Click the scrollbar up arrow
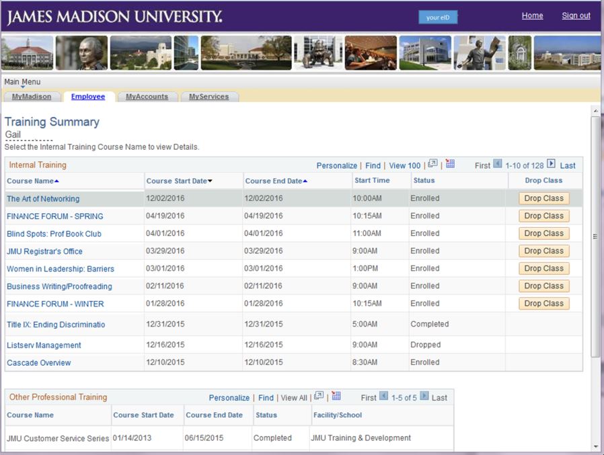Image resolution: width=604 pixels, height=455 pixels. (x=595, y=111)
